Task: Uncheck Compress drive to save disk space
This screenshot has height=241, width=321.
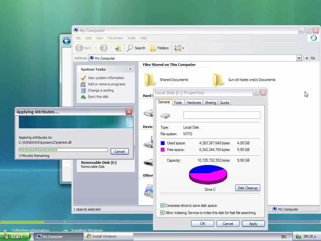Action: pos(163,205)
